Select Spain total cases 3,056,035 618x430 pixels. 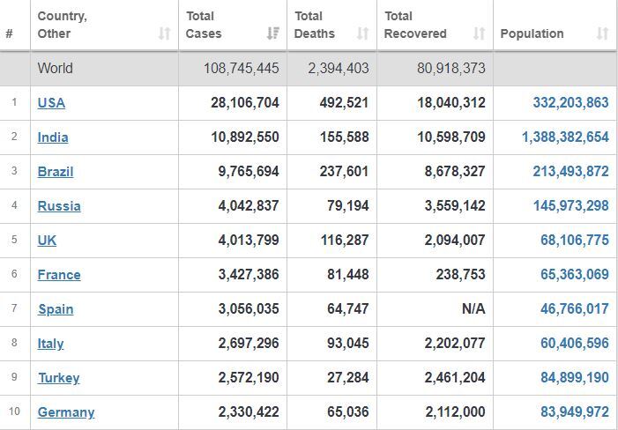click(x=249, y=308)
